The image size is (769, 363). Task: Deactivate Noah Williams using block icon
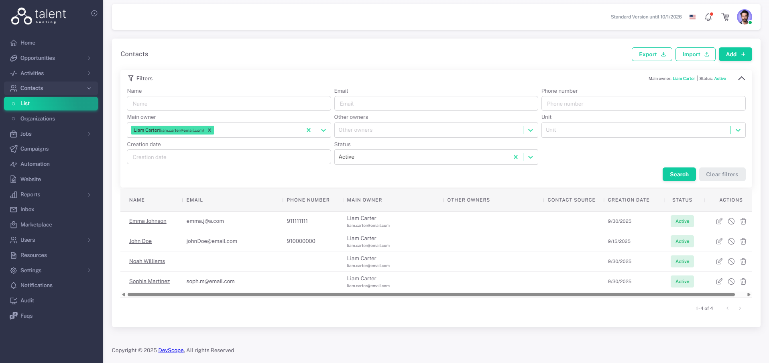coord(731,261)
